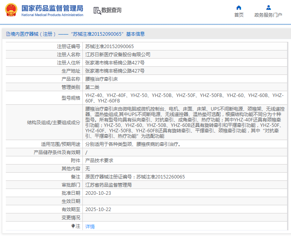Click the 生效日期 row label

(71, 201)
